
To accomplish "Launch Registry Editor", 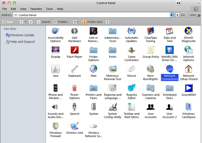I will coord(131,92).
